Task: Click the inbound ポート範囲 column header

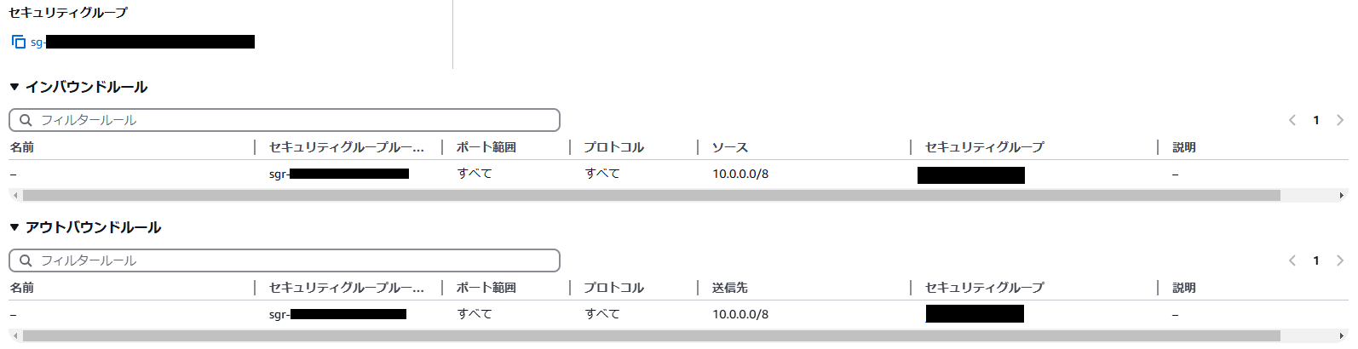Action: pyautogui.click(x=486, y=147)
